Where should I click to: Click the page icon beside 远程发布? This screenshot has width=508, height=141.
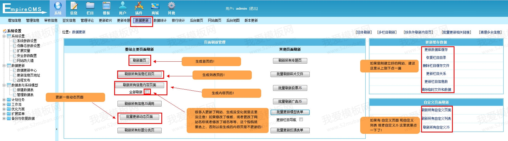point(15,80)
